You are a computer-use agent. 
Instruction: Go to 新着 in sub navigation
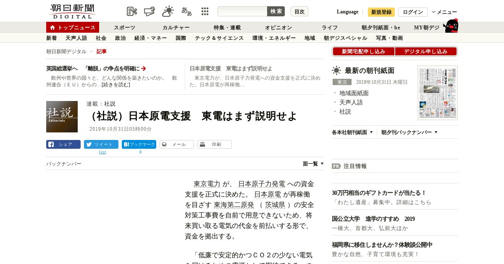pos(52,38)
